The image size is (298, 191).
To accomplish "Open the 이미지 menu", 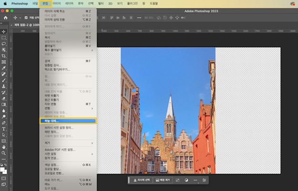I will click(57, 3).
